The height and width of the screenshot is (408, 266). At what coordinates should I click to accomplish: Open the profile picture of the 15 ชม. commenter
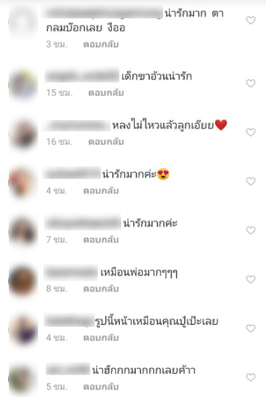click(23, 84)
